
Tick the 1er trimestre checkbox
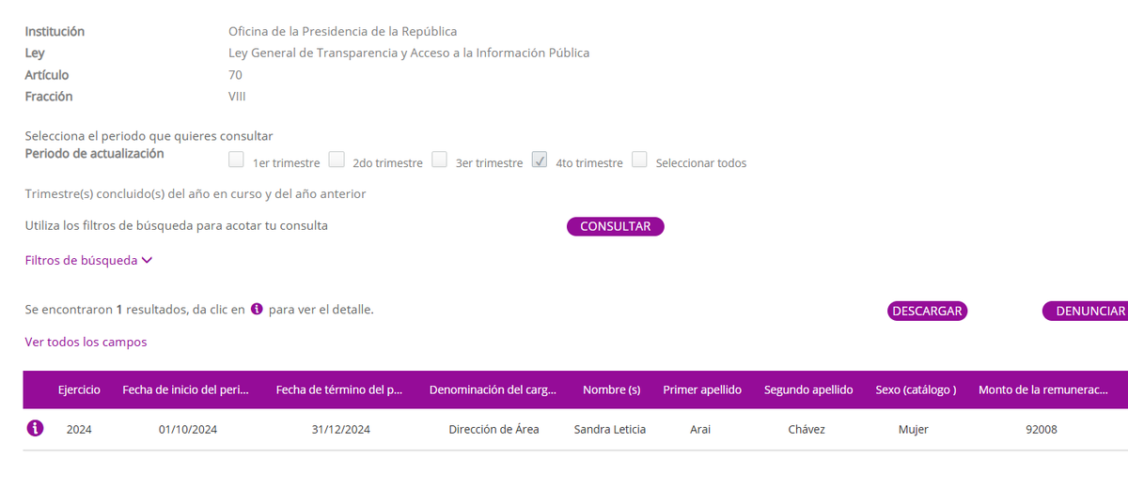pyautogui.click(x=236, y=160)
